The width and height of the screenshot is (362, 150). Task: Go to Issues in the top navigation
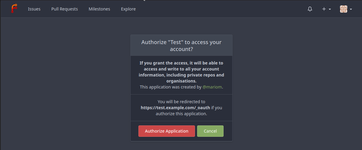34,9
